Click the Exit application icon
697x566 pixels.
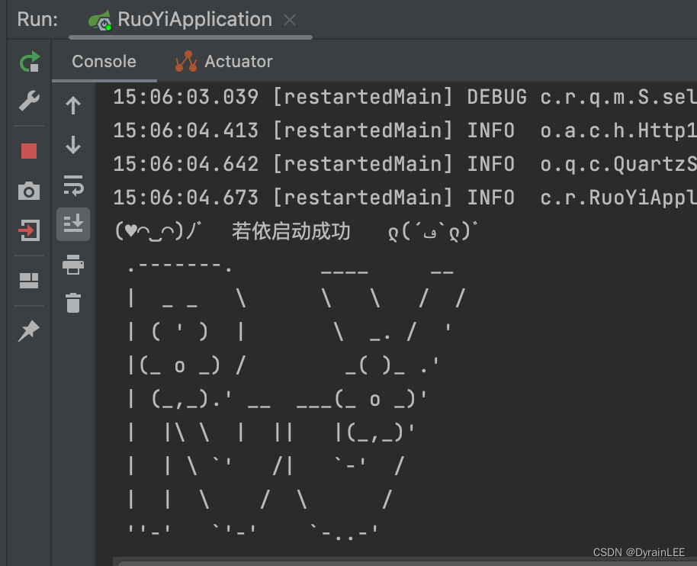coord(29,230)
